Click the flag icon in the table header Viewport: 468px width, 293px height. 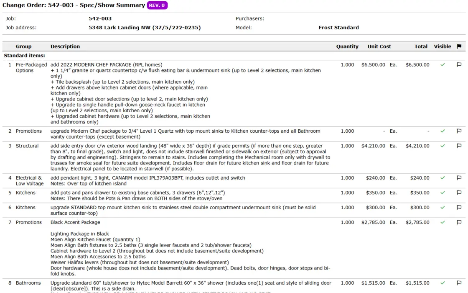coord(459,46)
